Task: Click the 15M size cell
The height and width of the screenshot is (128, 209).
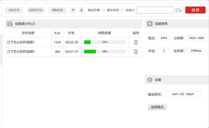Action: (x=57, y=42)
